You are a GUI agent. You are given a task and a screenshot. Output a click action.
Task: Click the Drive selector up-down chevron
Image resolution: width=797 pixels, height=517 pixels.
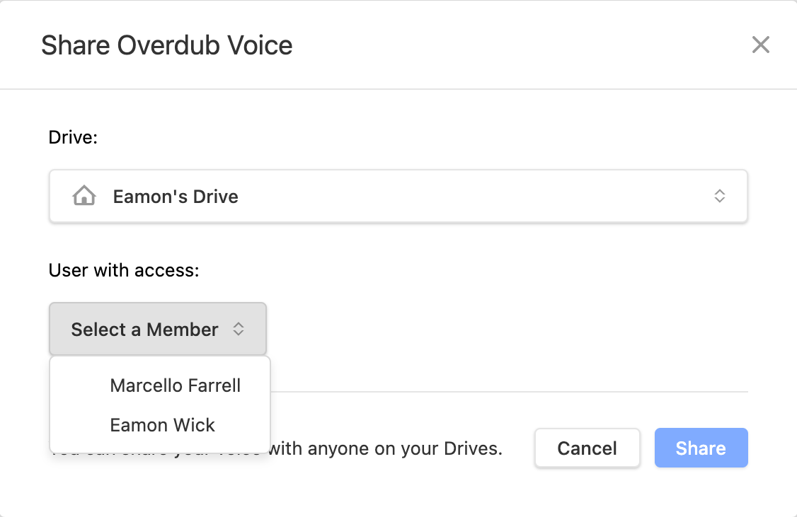719,196
